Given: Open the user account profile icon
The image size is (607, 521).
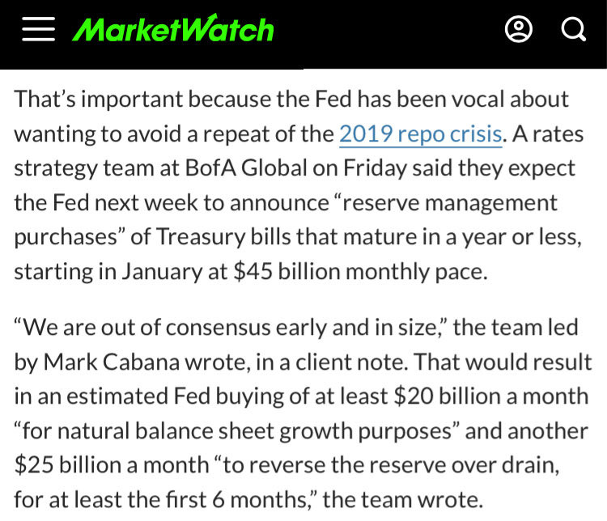Looking at the screenshot, I should point(518,29).
